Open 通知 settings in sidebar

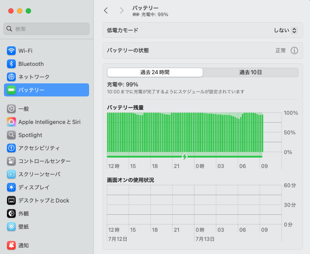click(24, 245)
